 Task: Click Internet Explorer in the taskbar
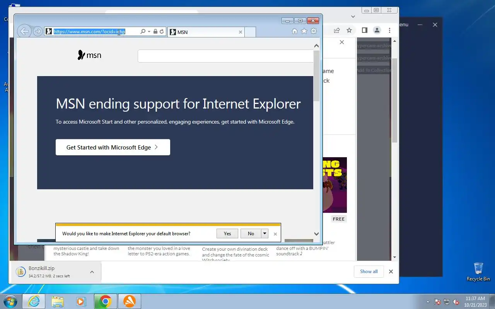click(34, 301)
